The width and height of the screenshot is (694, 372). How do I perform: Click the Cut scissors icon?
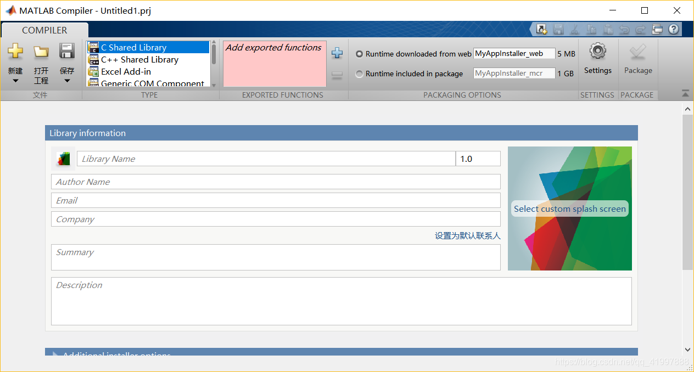tap(575, 30)
